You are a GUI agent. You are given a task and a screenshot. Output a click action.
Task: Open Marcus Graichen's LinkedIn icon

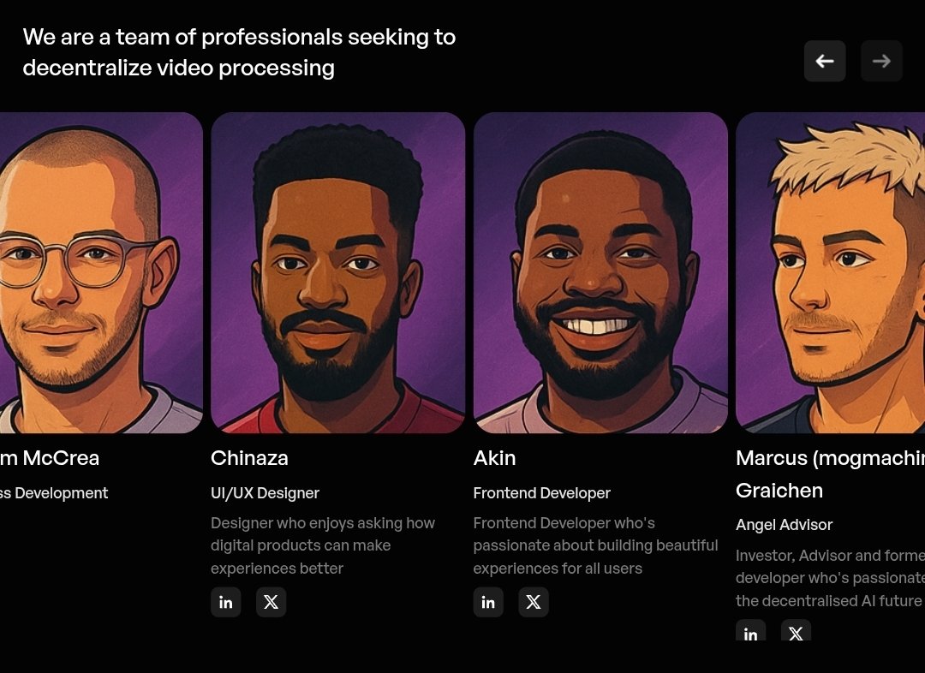(x=751, y=630)
